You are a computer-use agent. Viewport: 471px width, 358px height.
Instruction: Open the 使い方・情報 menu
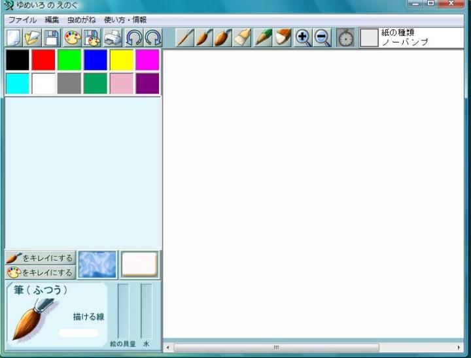click(125, 20)
